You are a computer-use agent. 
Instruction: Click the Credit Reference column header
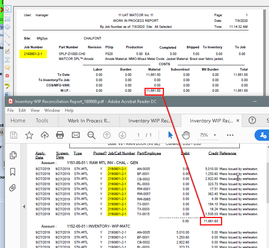(x=222, y=153)
